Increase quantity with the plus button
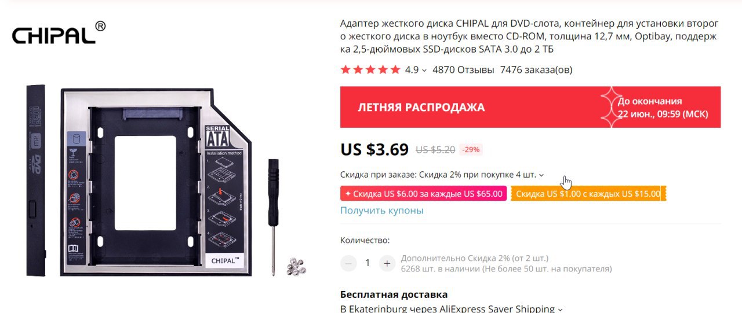Image resolution: width=742 pixels, height=313 pixels. coord(387,263)
